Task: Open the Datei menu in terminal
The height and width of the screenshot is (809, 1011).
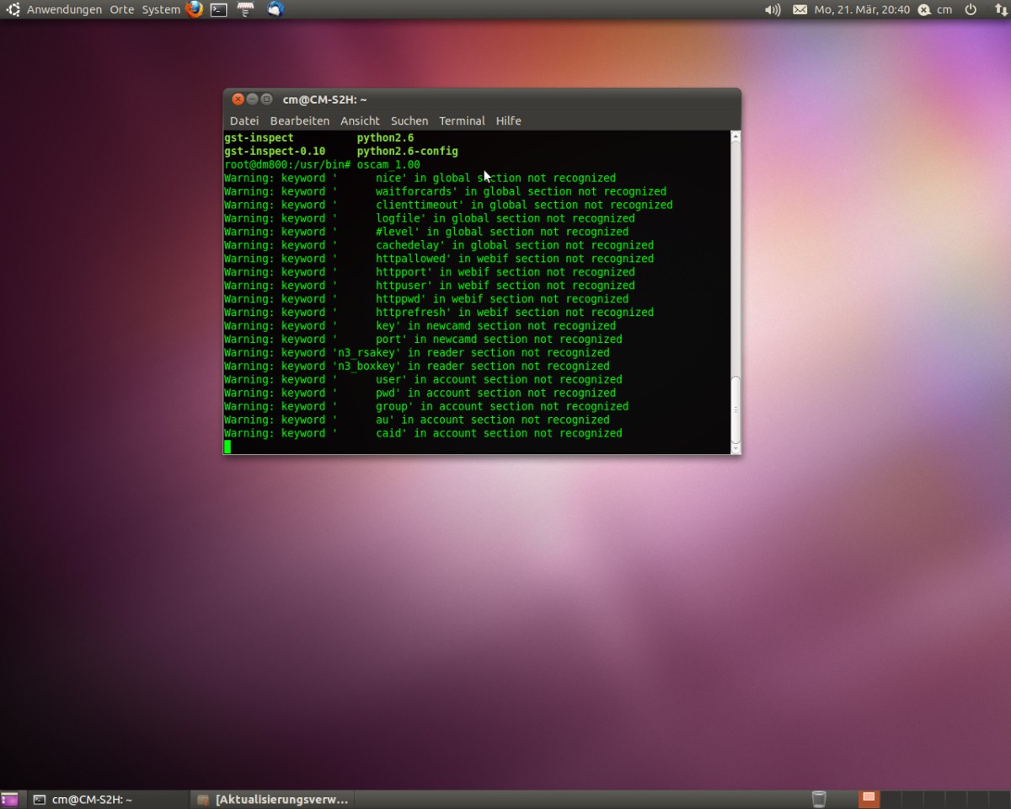Action: 244,121
